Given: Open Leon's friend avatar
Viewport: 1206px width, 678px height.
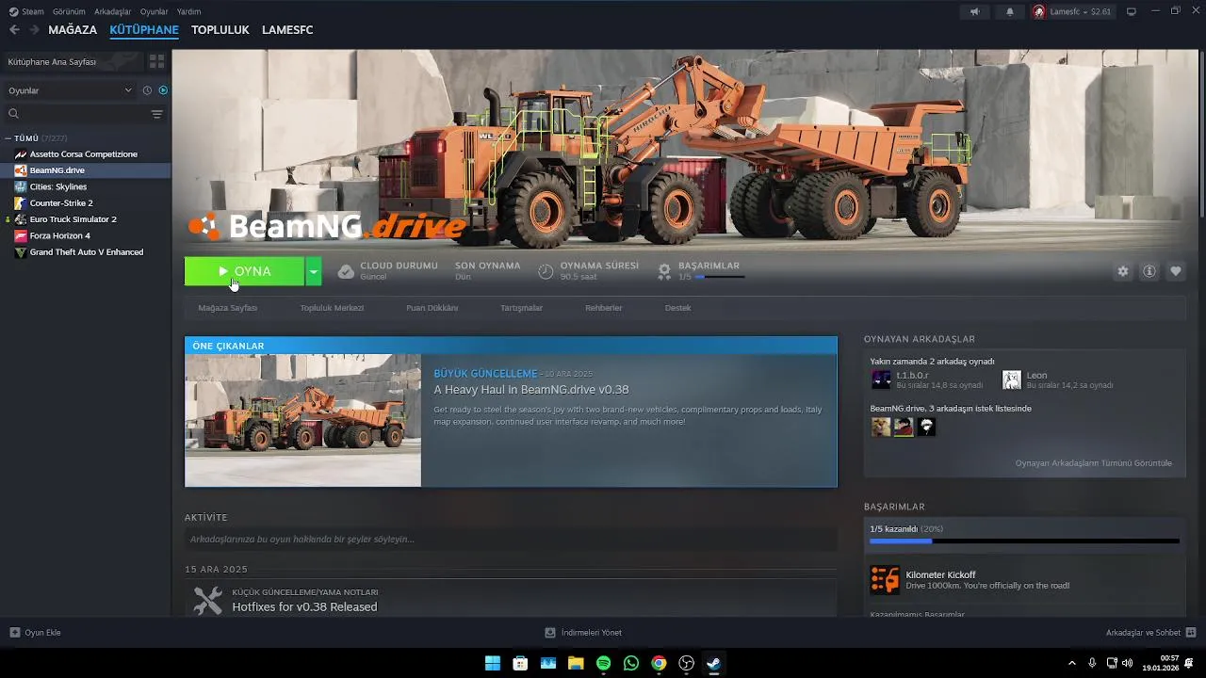Looking at the screenshot, I should [1011, 379].
